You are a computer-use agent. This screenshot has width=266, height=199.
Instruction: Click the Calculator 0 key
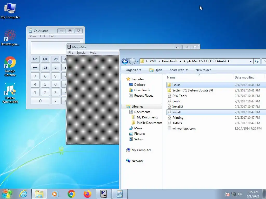[40, 101]
